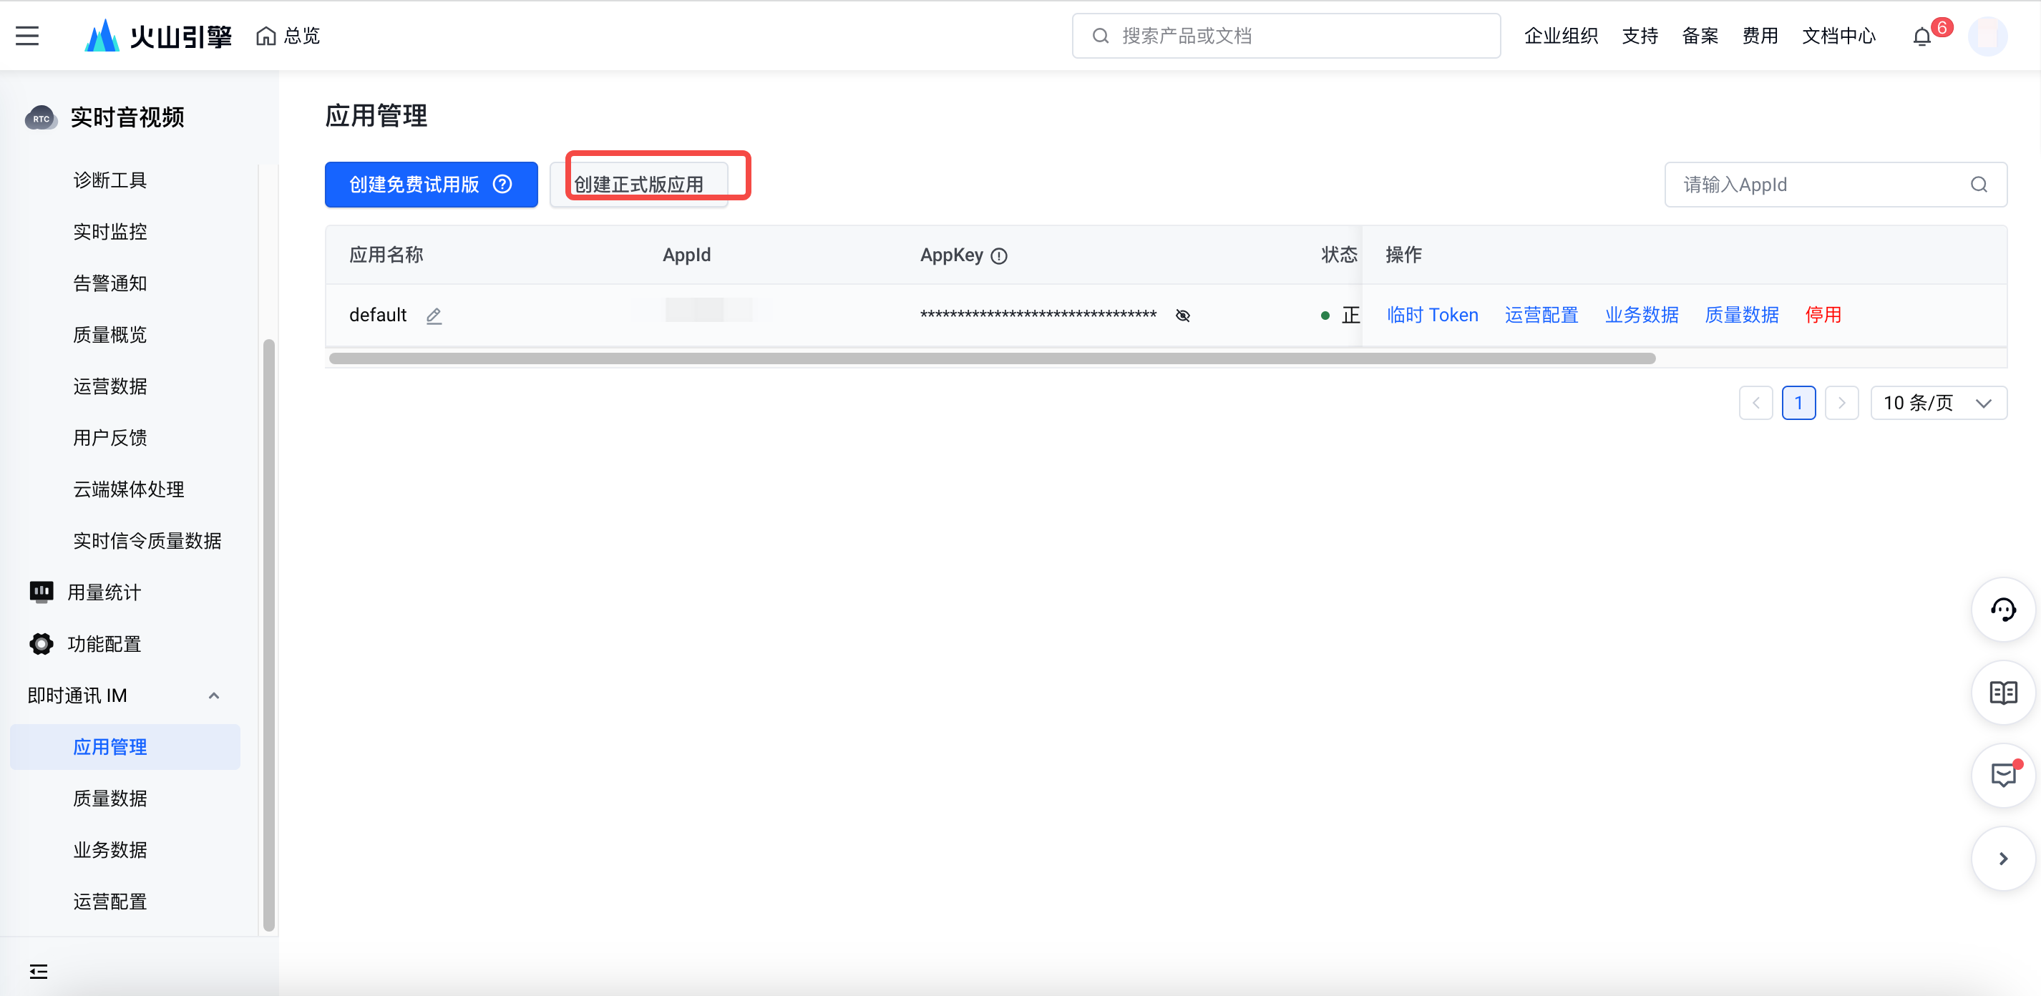Open 用量统计 in the sidebar

[104, 592]
